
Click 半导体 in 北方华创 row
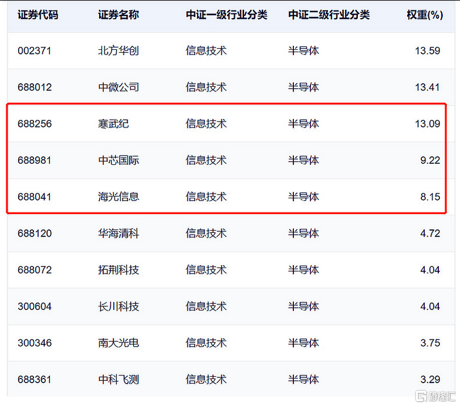(303, 50)
